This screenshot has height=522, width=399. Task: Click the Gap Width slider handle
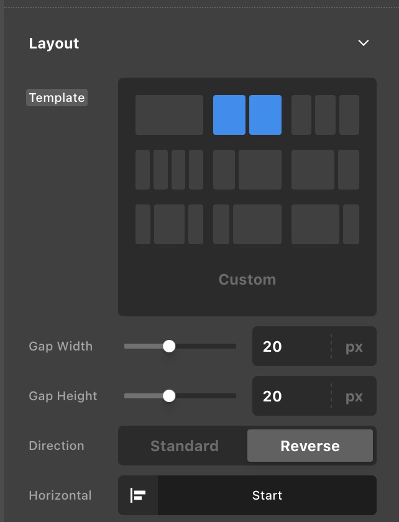pyautogui.click(x=169, y=346)
